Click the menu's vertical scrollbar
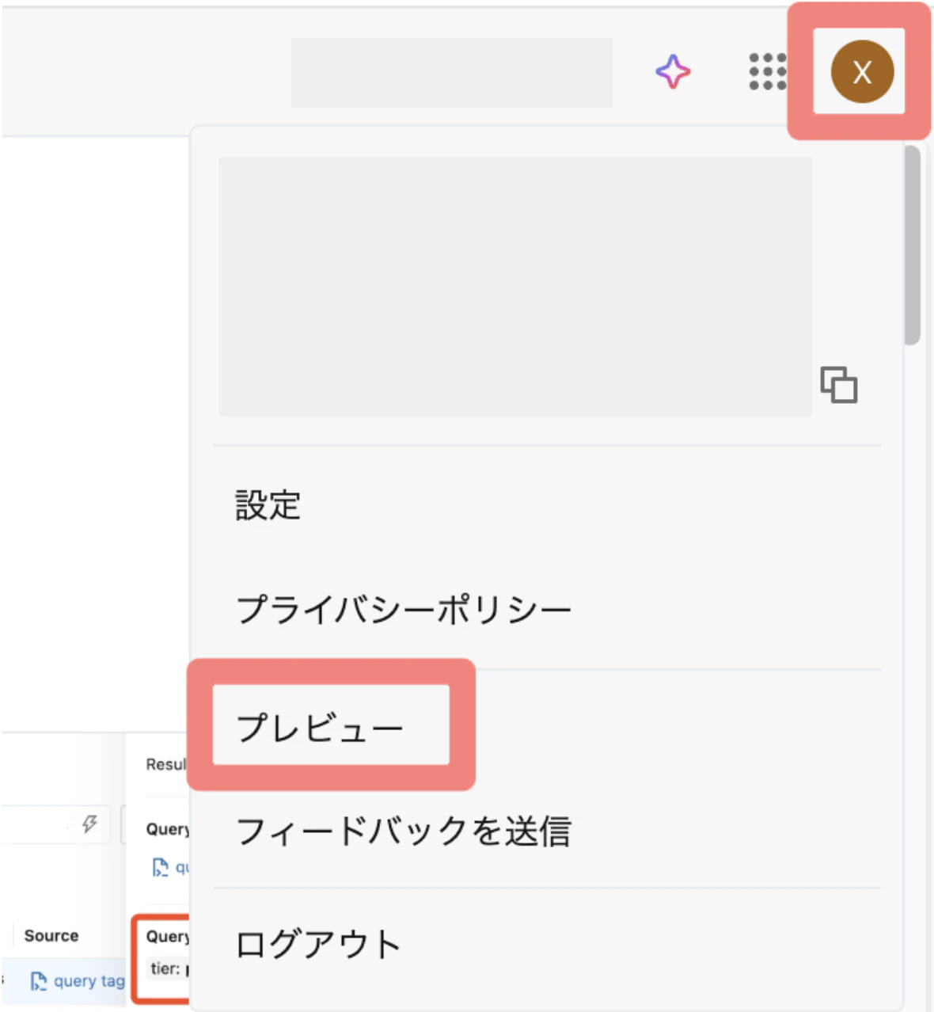The image size is (934, 1012). click(912, 245)
